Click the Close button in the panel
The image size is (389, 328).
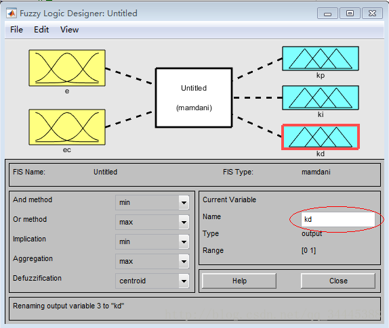(338, 281)
